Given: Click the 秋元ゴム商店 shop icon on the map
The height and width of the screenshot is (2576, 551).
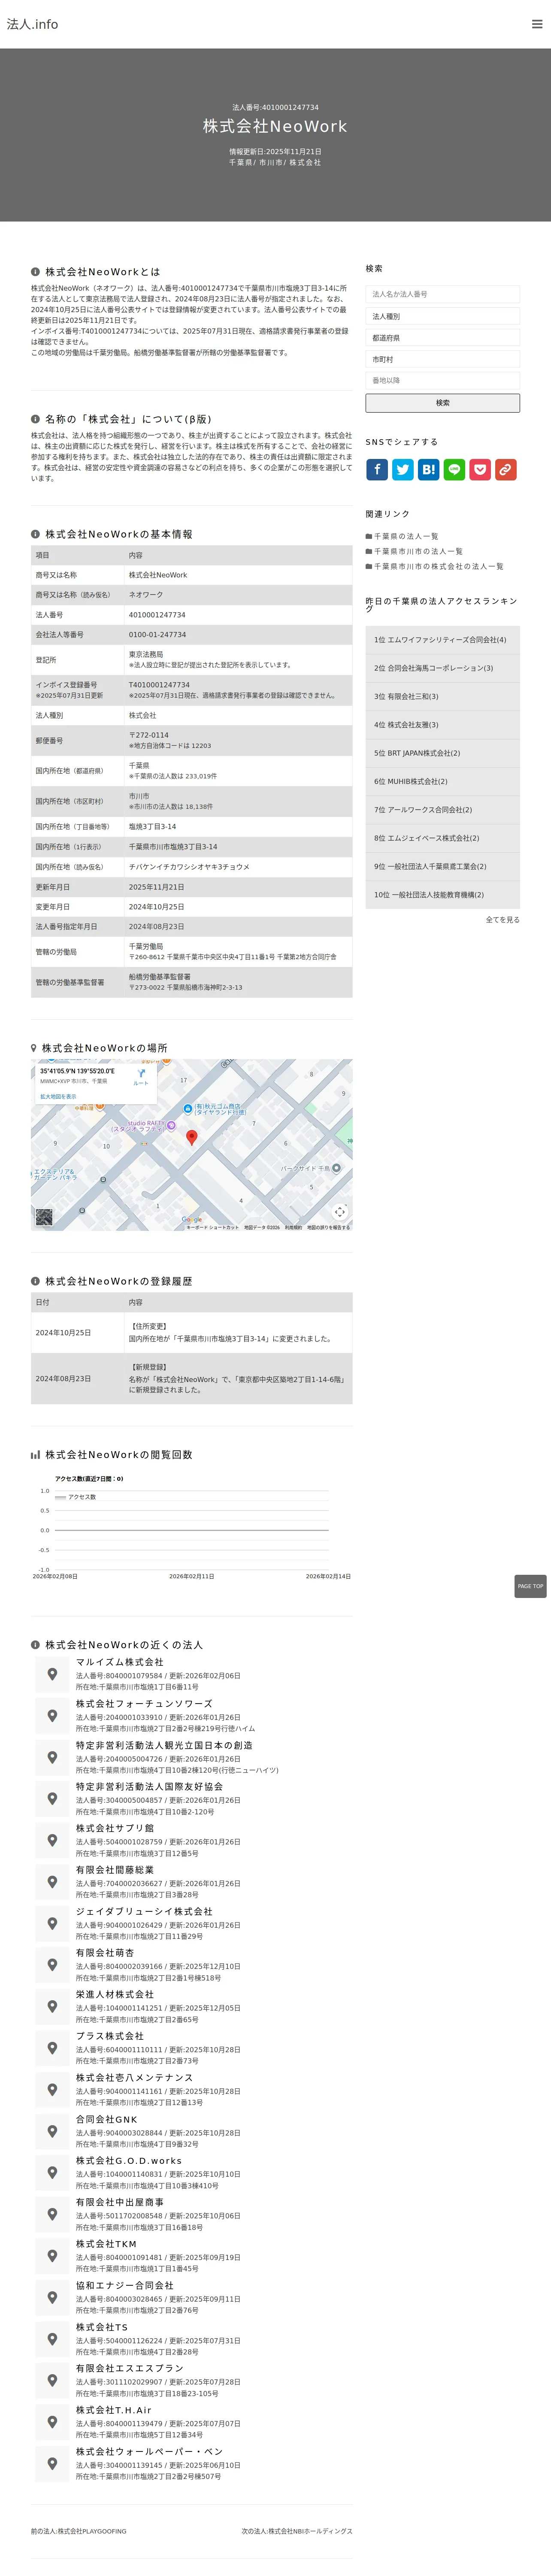Looking at the screenshot, I should tap(188, 1109).
